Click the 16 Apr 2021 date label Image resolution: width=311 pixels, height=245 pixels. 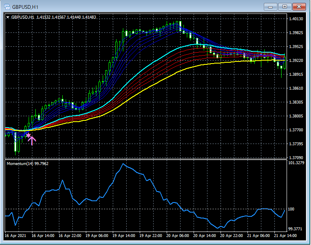(15, 236)
